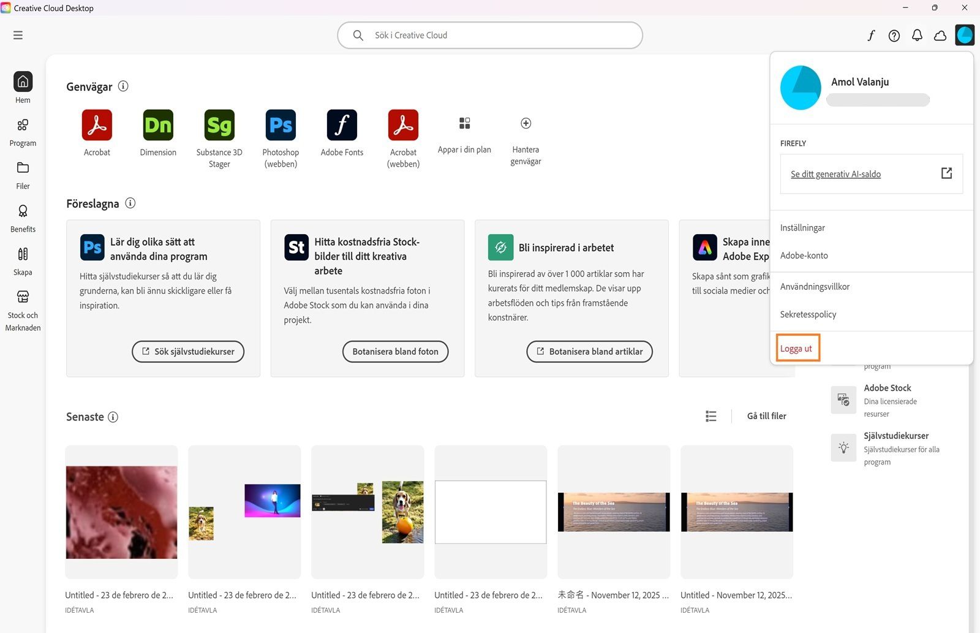Open Photoshop (webben) shortcut
Screen dimensions: 980x633
(x=281, y=125)
